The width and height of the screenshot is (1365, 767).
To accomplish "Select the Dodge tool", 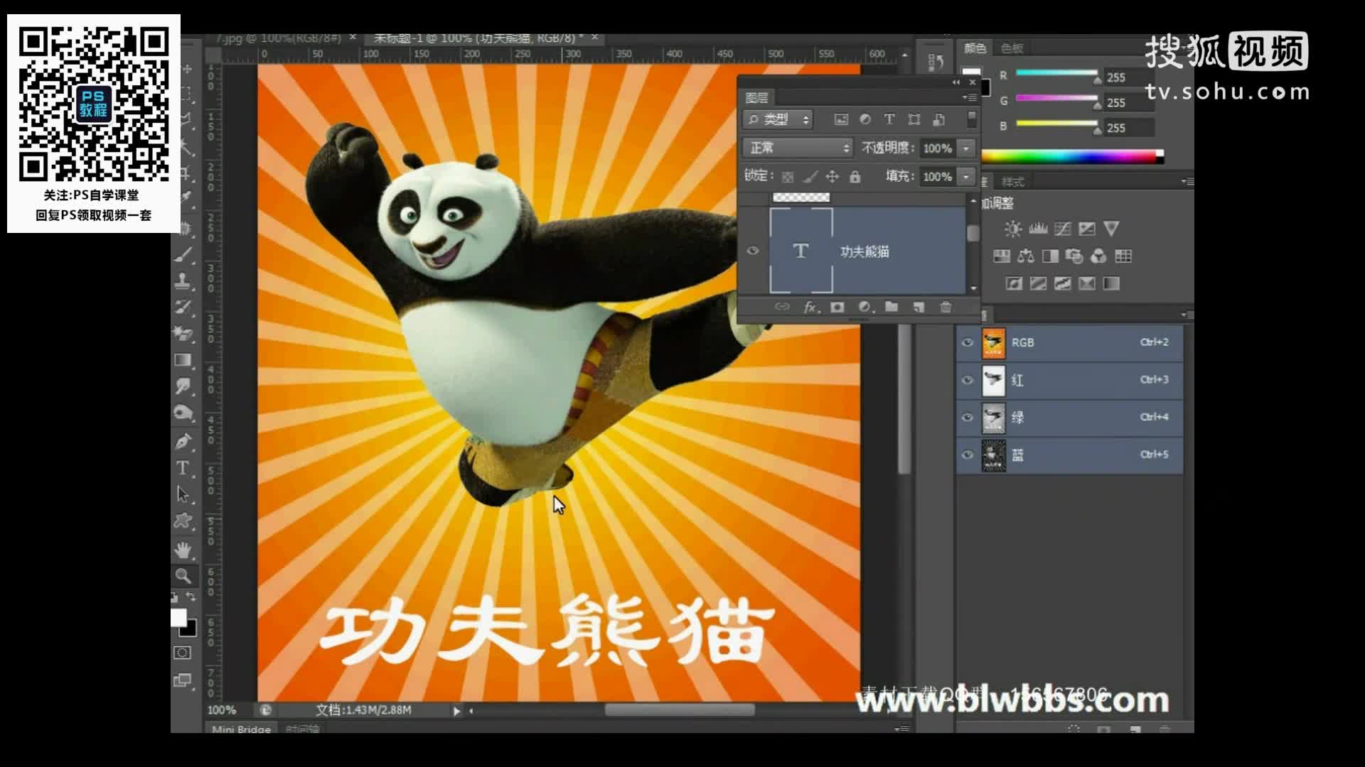I will click(x=183, y=413).
